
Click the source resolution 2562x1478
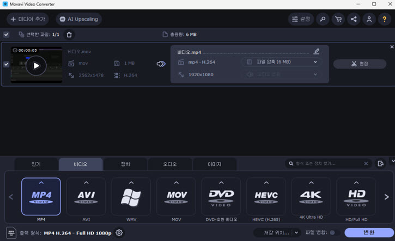point(91,75)
